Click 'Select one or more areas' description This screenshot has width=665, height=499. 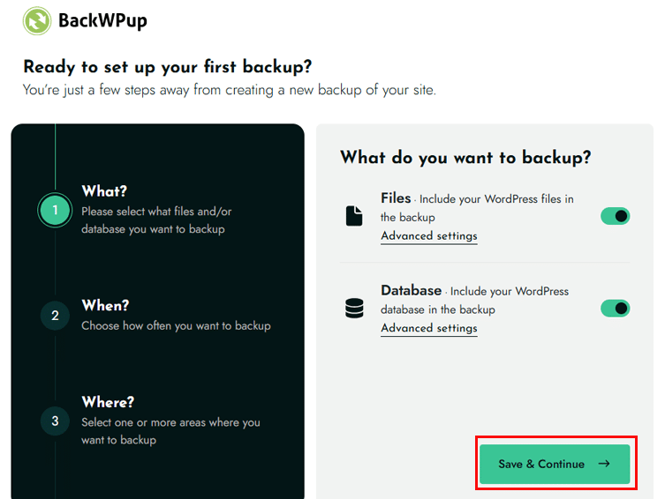(x=170, y=431)
